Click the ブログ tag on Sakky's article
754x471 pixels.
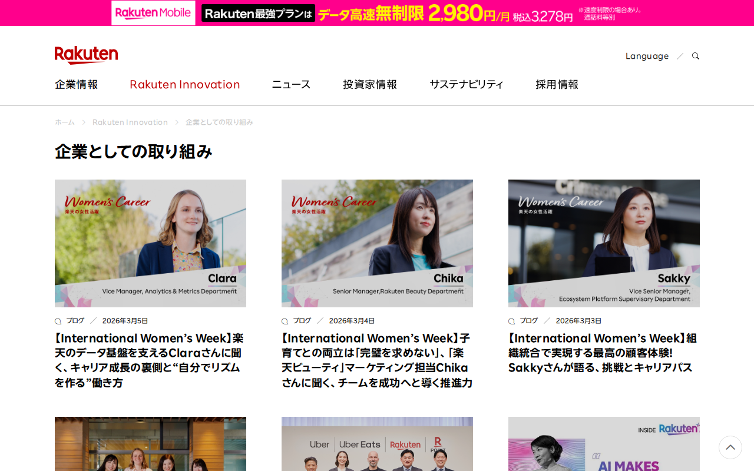coord(528,321)
